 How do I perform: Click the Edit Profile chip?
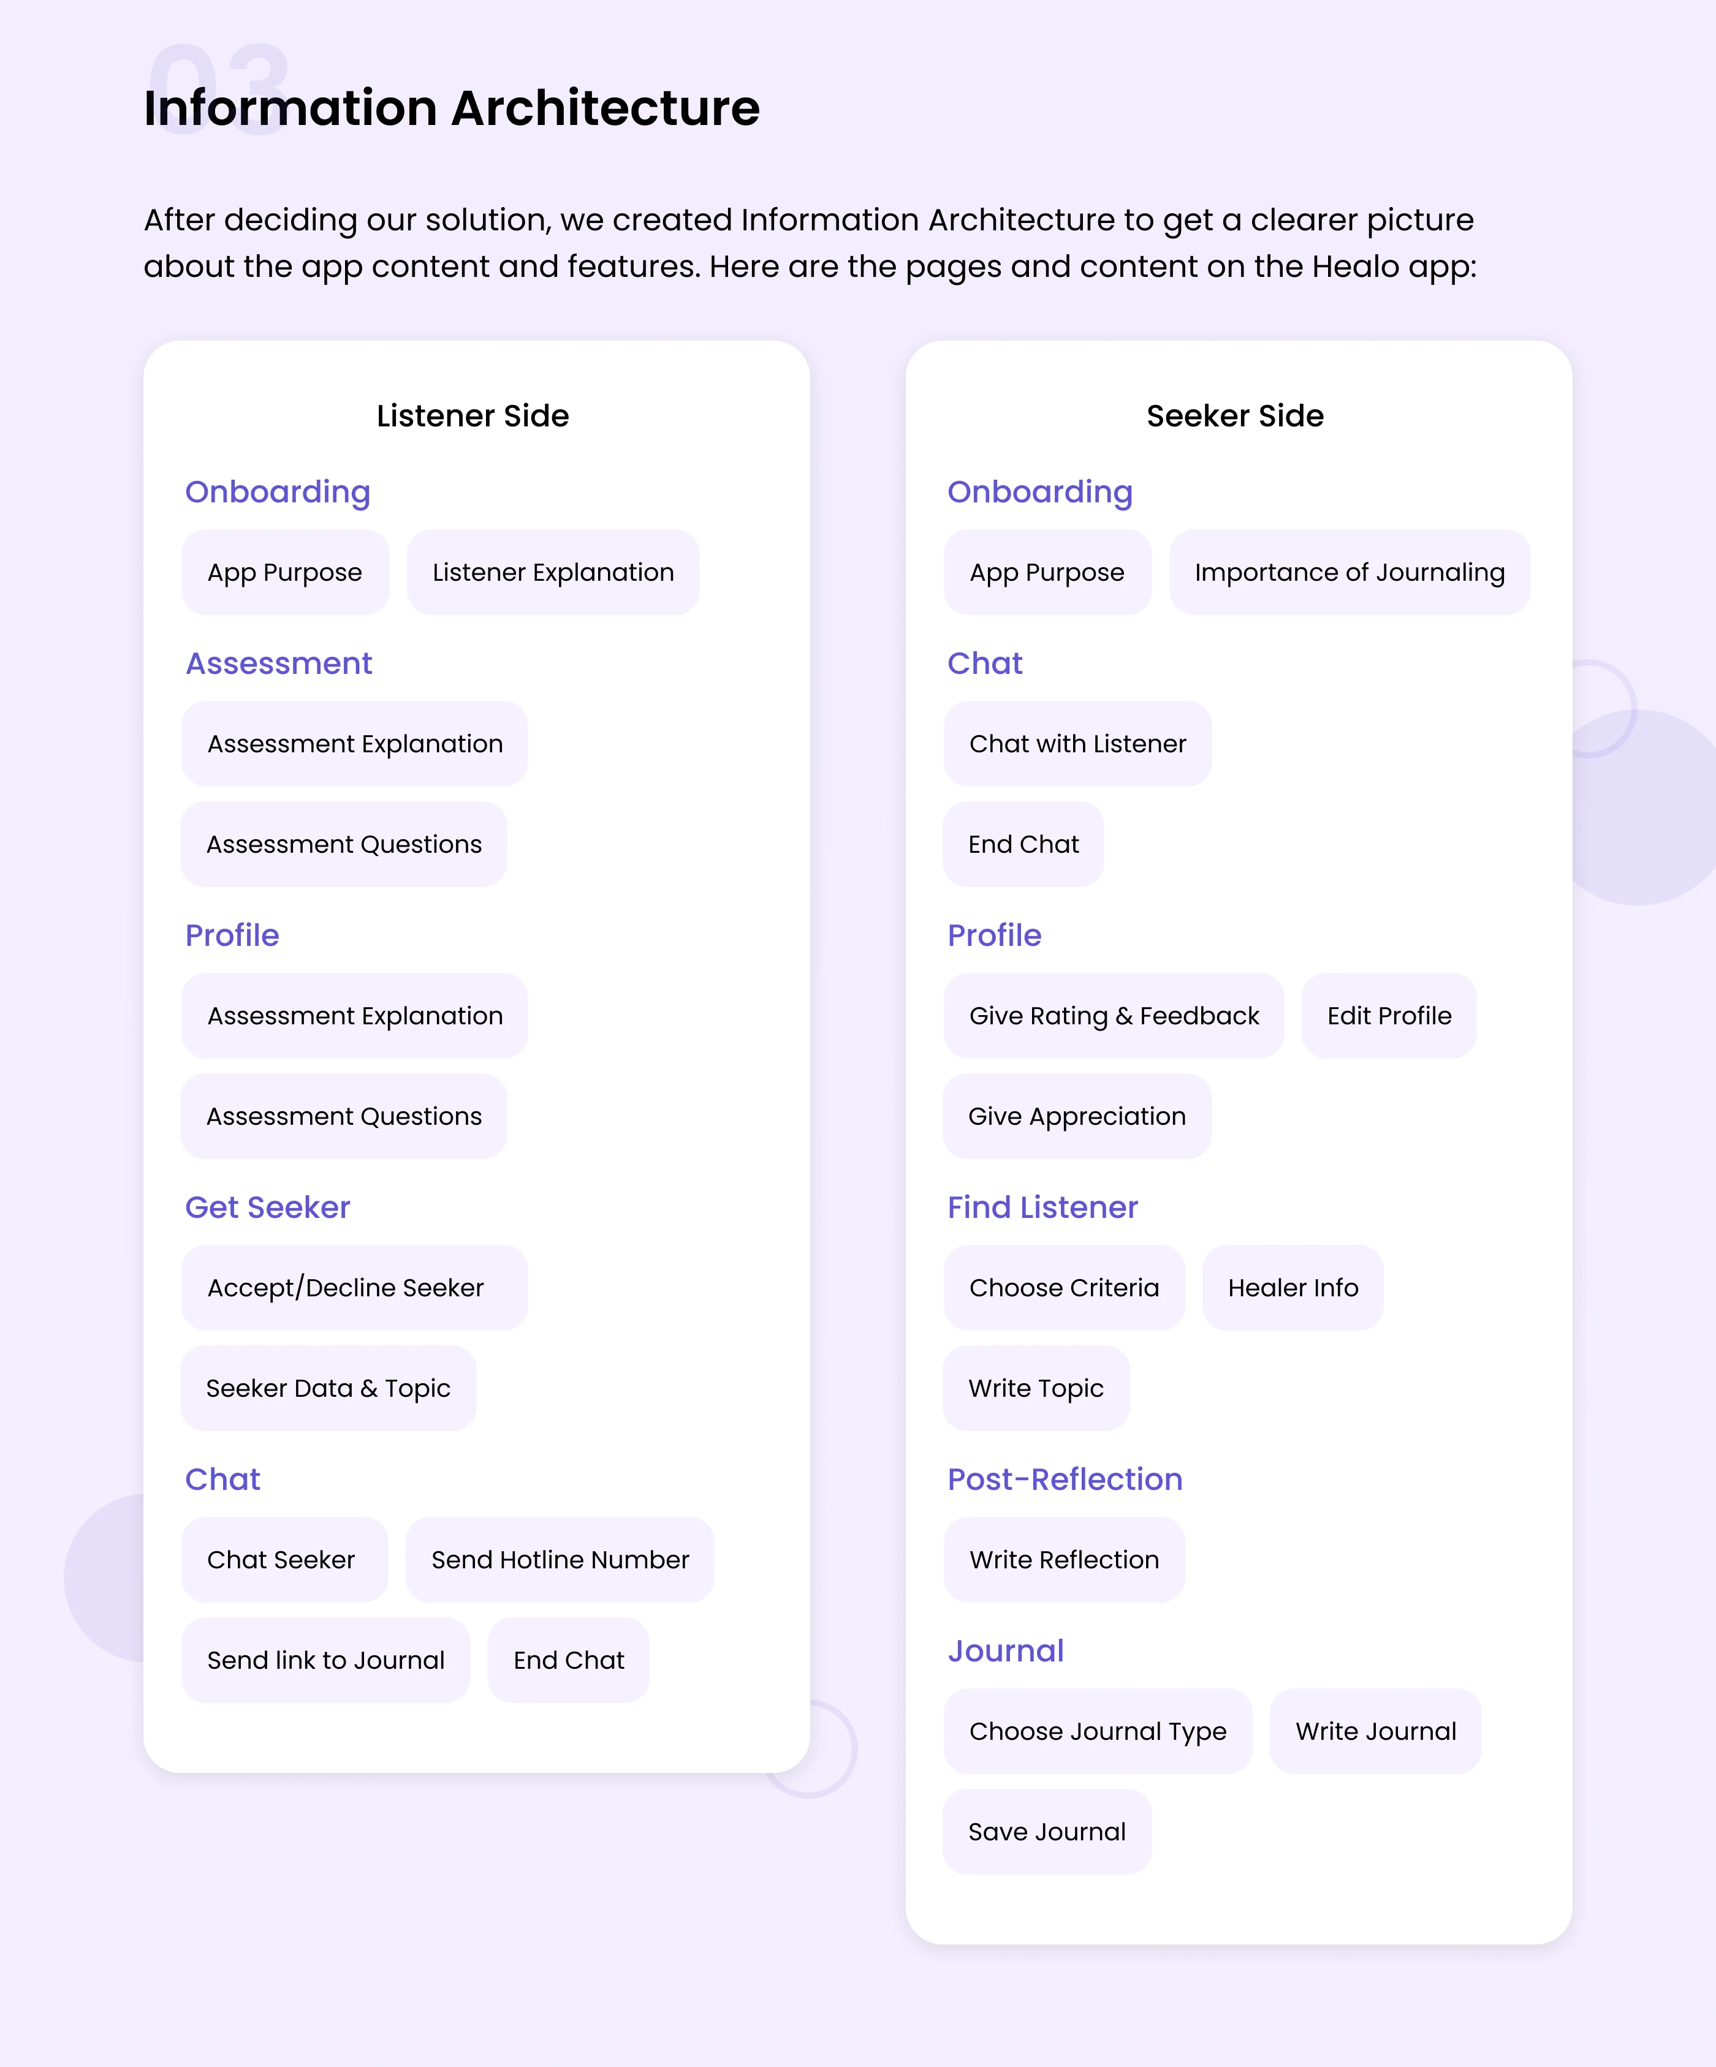pos(1388,1016)
